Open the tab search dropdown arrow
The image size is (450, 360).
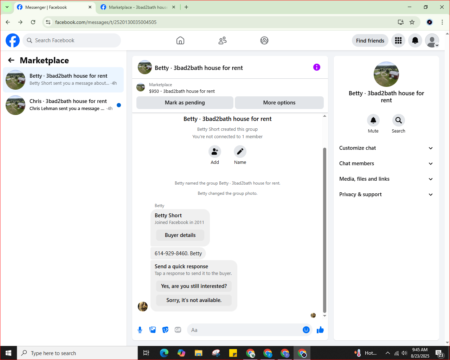coord(7,7)
